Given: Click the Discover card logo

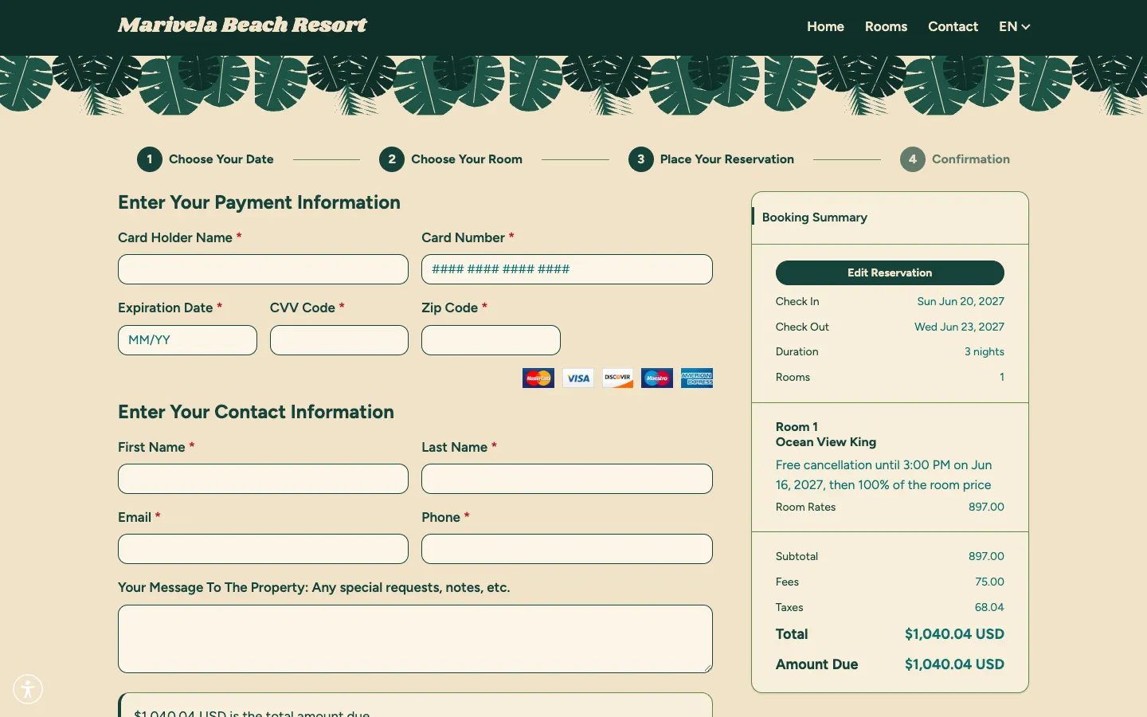Looking at the screenshot, I should (x=617, y=378).
